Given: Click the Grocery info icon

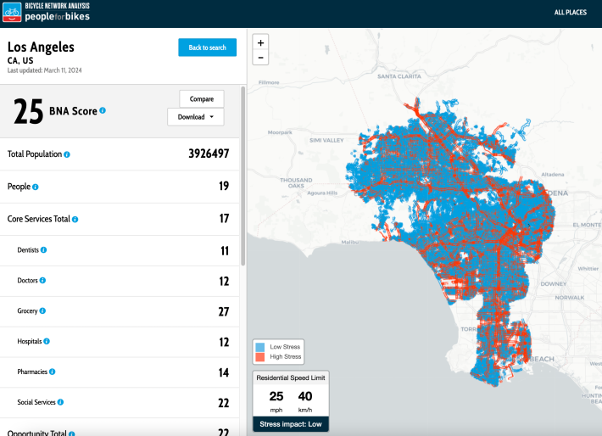Looking at the screenshot, I should click(42, 310).
